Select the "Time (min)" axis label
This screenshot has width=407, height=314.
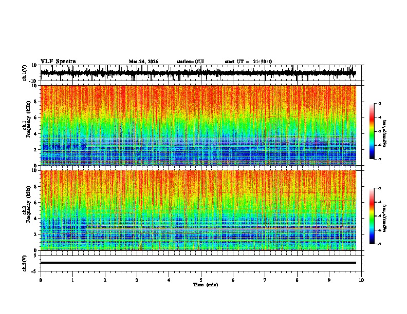tap(206, 285)
